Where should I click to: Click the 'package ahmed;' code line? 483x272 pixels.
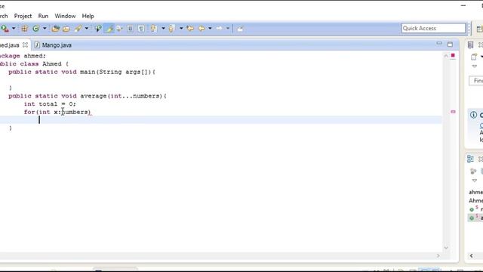pos(23,56)
